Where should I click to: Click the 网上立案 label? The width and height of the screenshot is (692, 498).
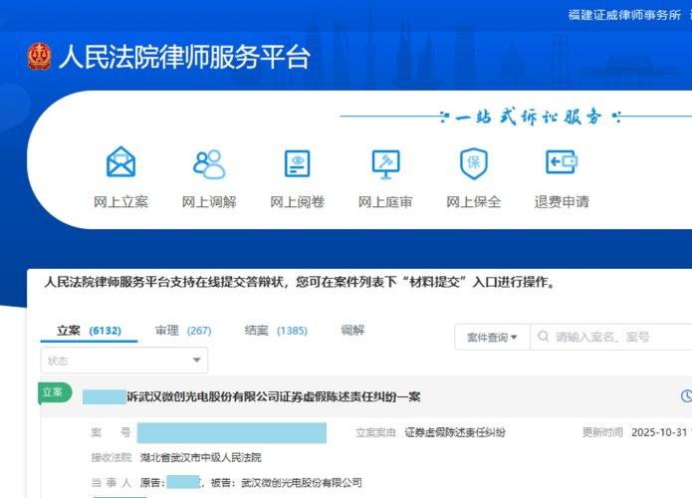coord(120,202)
